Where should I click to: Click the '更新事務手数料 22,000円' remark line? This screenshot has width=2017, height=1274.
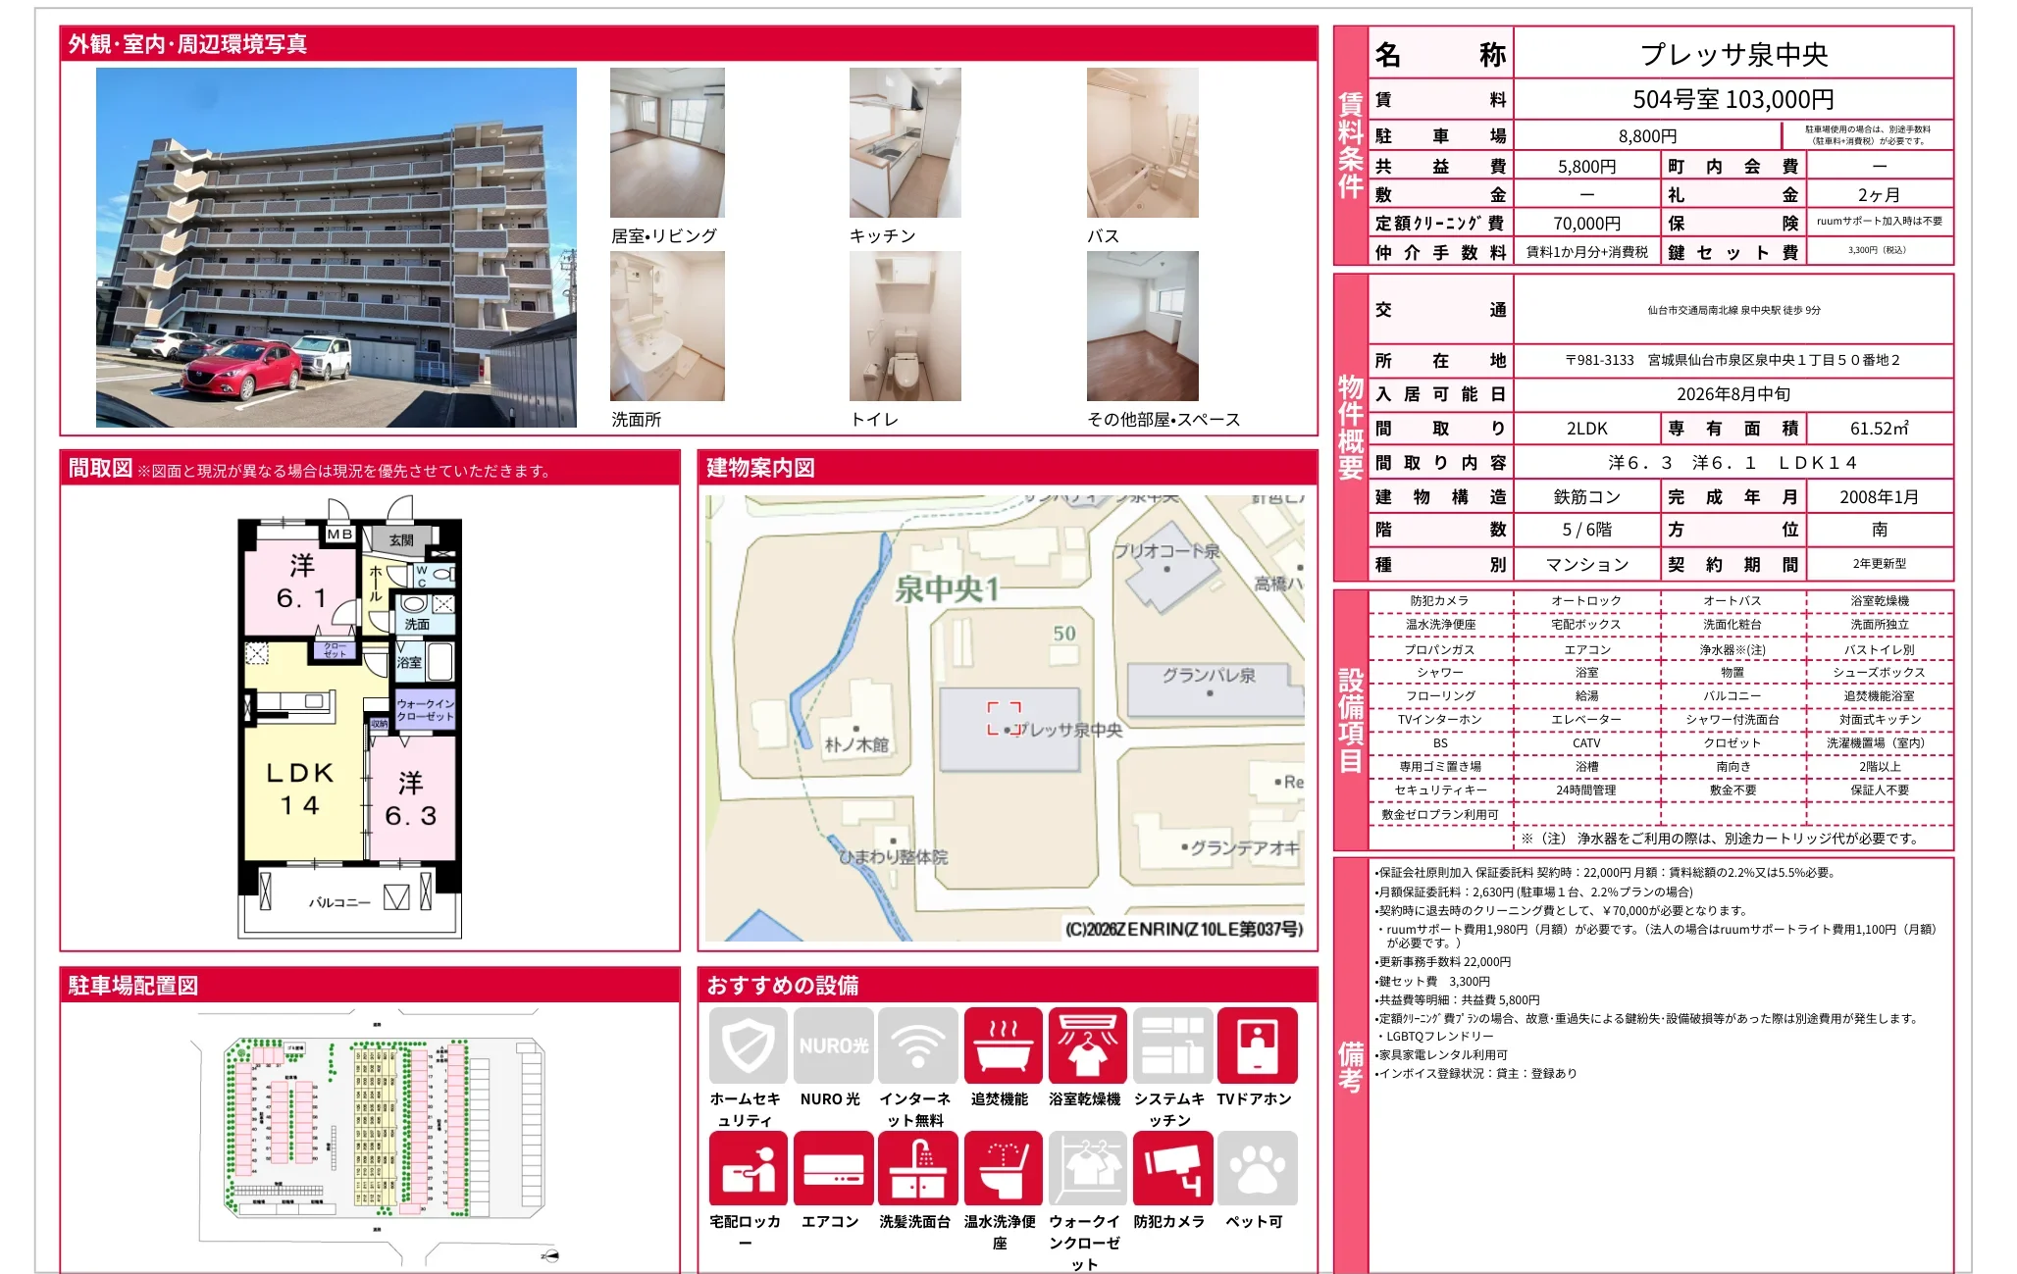pos(1443,962)
